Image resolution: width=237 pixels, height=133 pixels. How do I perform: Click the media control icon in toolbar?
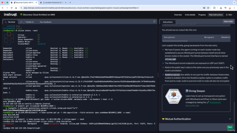tap(226, 8)
